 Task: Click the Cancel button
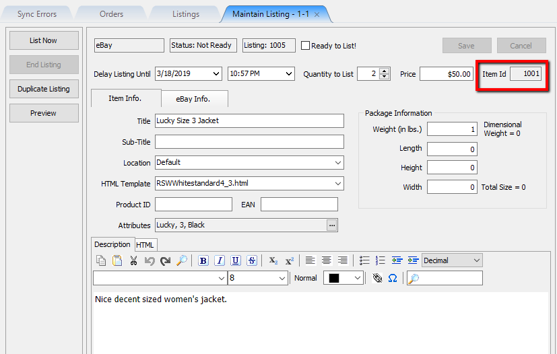(x=521, y=46)
